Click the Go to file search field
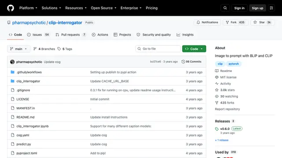The height and width of the screenshot is (158, 282). [158, 49]
